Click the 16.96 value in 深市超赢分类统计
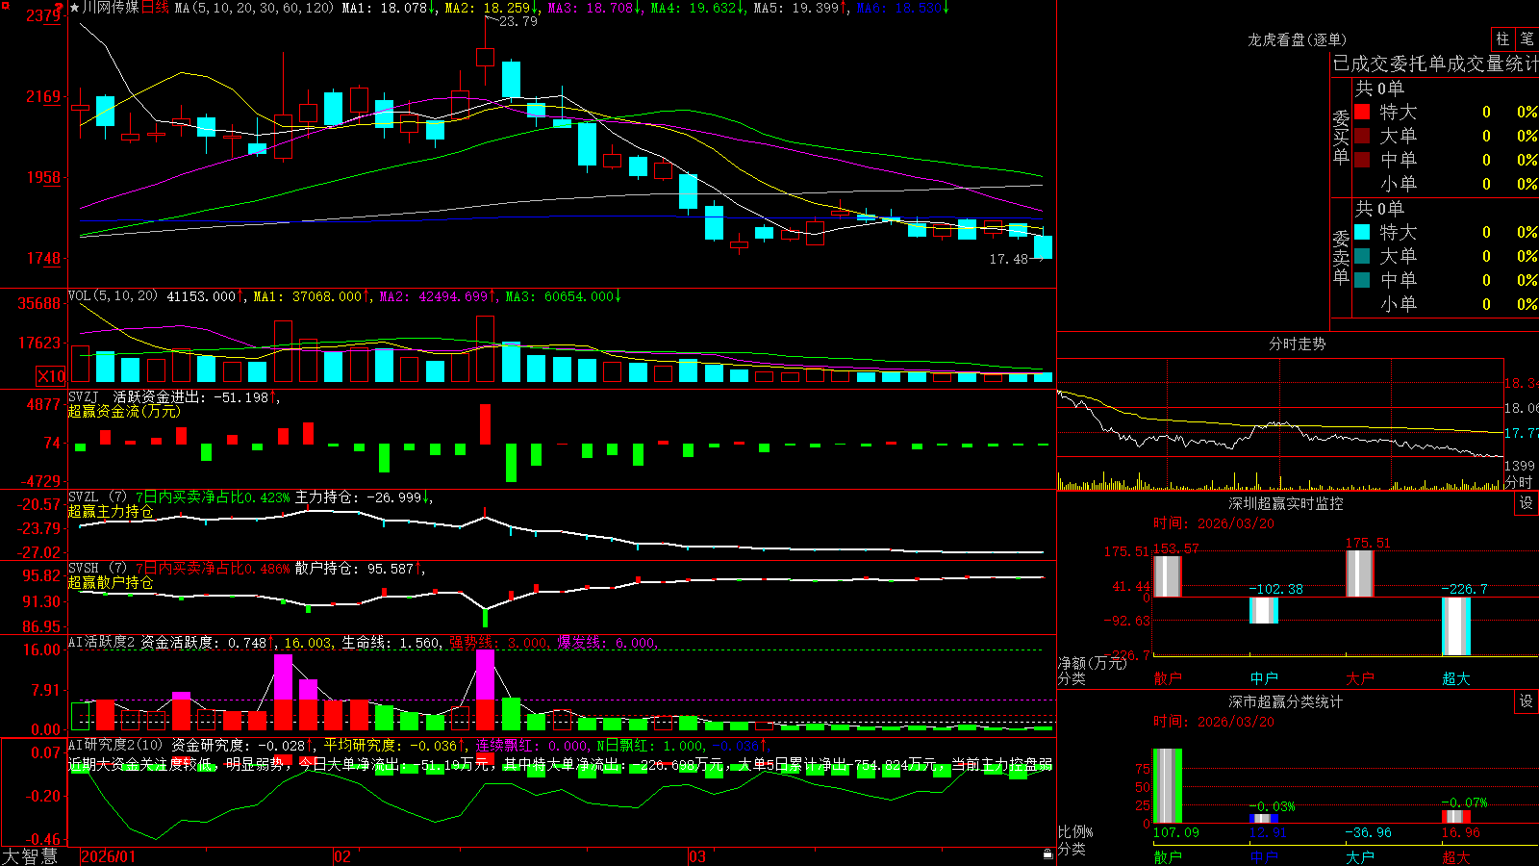The image size is (1539, 866). (1460, 832)
